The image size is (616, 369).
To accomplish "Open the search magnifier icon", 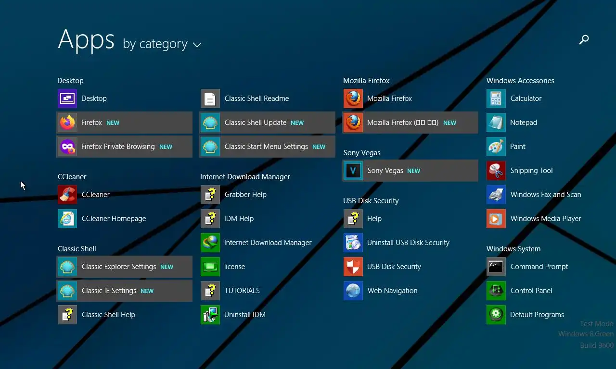I will point(584,40).
